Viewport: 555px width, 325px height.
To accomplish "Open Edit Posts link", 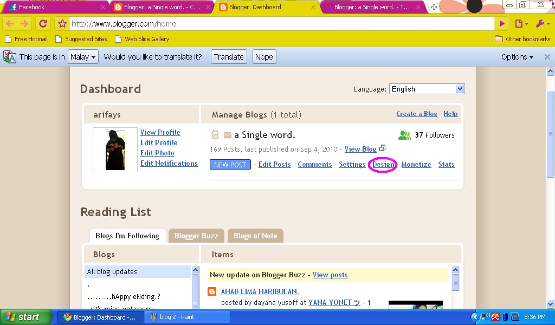I will coord(274,165).
